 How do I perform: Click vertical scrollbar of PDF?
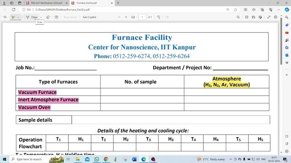pyautogui.click(x=281, y=41)
